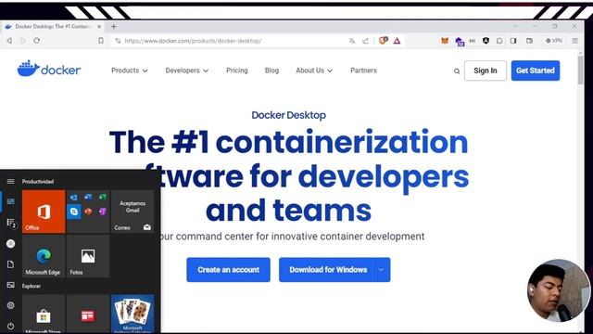Viewport: 593px width, 334px height.
Task: Open Documents icon in Start sidebar
Action: 10,264
